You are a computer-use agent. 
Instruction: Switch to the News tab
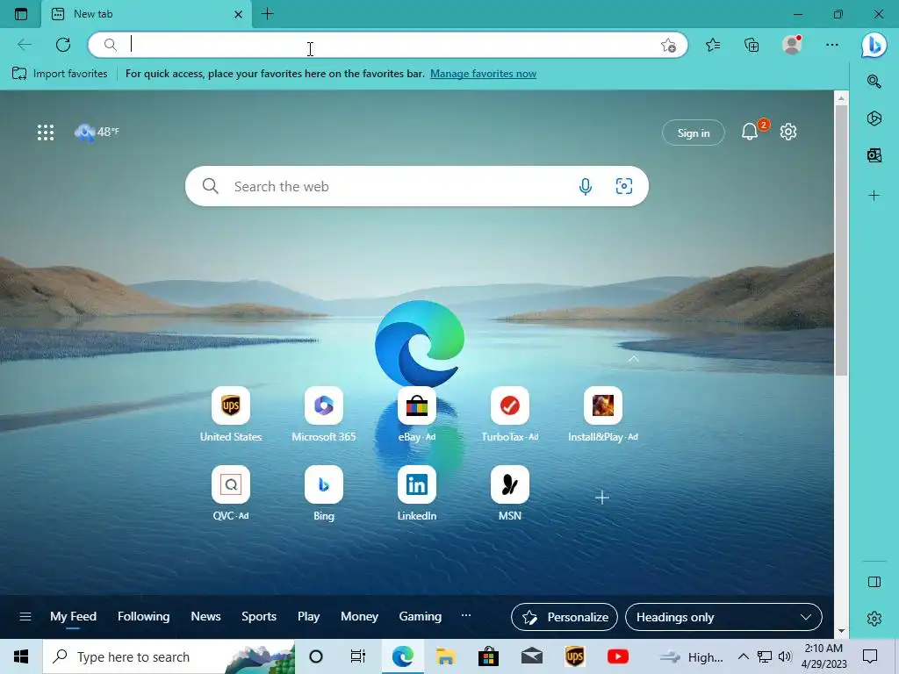205,617
